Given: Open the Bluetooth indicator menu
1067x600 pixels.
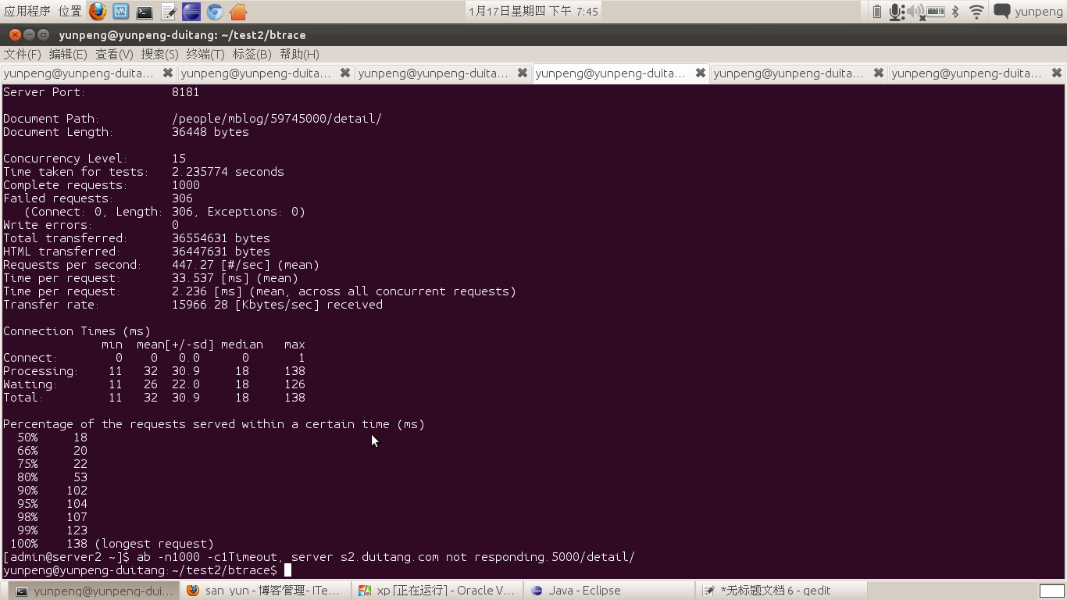Looking at the screenshot, I should click(955, 11).
